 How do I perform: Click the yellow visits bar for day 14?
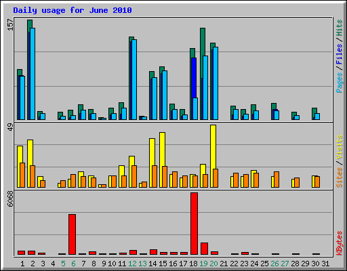coord(152,163)
